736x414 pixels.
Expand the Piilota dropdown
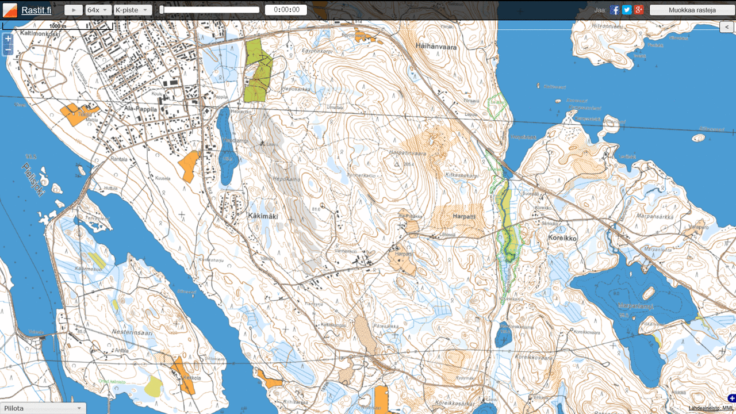[x=43, y=408]
